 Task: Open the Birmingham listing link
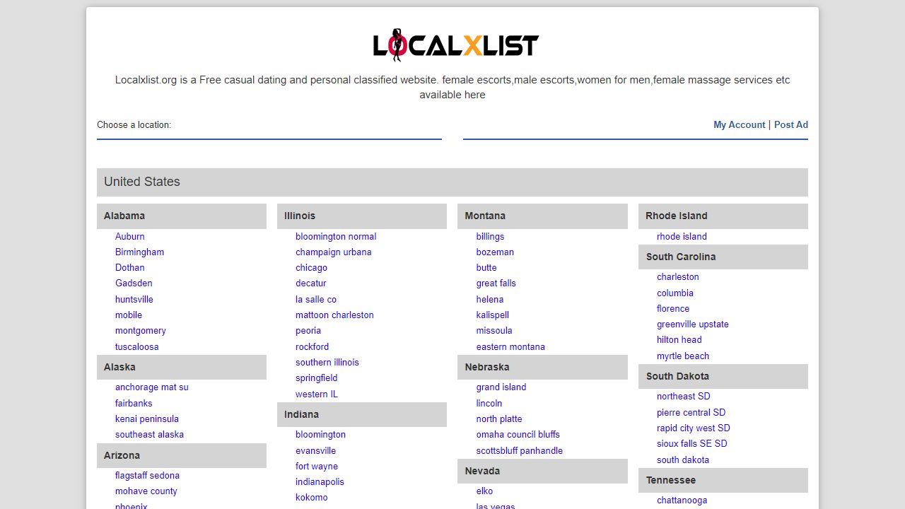tap(139, 252)
